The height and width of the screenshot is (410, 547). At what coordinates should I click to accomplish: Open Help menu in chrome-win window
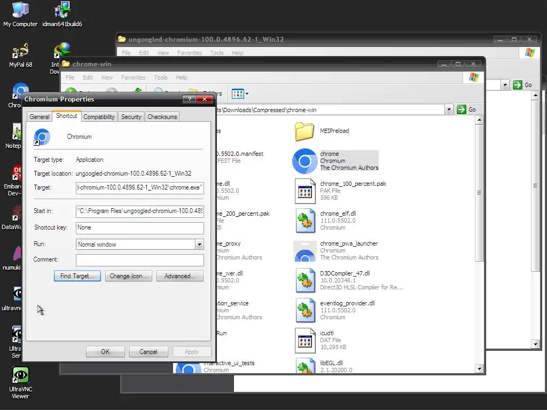[182, 77]
